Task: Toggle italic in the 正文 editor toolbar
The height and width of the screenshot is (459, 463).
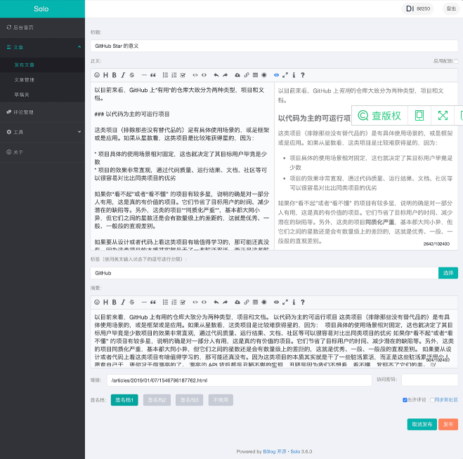Action: (123, 75)
